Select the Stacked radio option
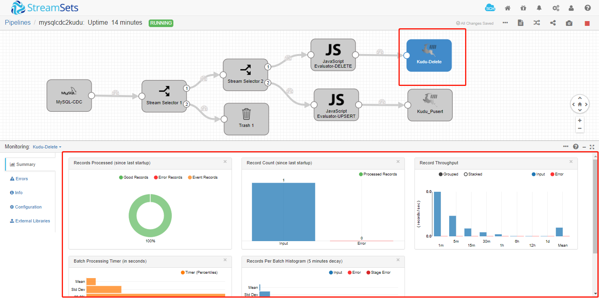The image size is (599, 298). tap(473, 174)
